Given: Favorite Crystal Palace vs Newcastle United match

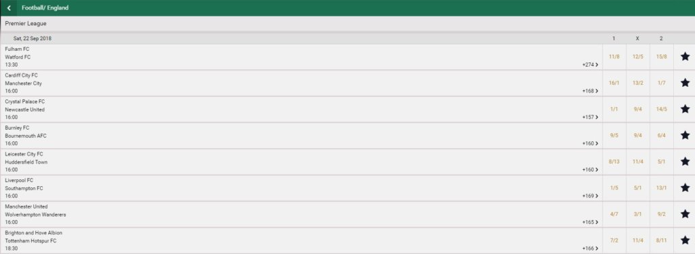Looking at the screenshot, I should coord(685,109).
